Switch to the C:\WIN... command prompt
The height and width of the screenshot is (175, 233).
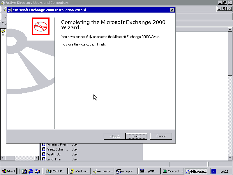point(150,171)
